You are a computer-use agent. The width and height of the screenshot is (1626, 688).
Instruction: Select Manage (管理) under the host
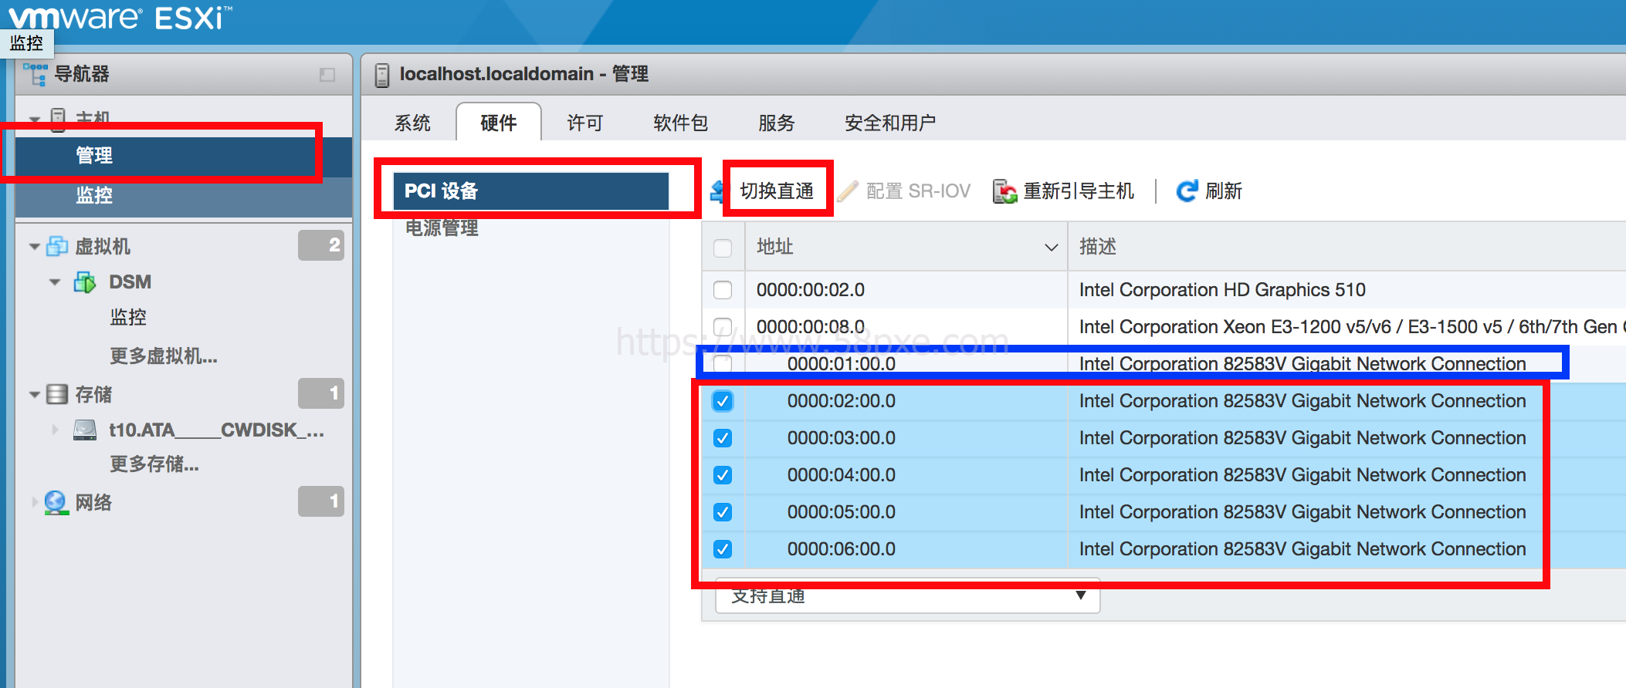point(184,156)
